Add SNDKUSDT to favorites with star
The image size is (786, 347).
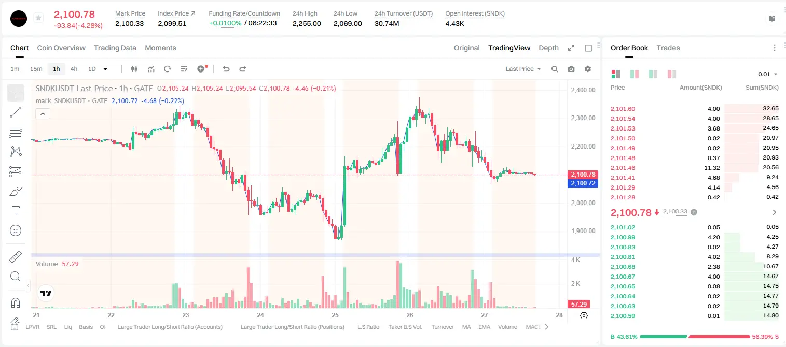[38, 18]
